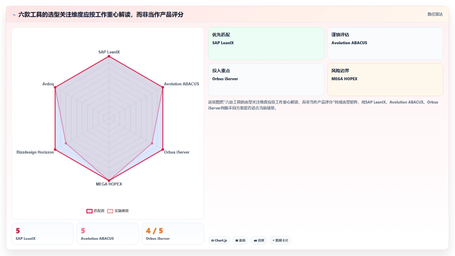
Task: Toggle the 实施难度 legend swatch
Action: [x=110, y=211]
